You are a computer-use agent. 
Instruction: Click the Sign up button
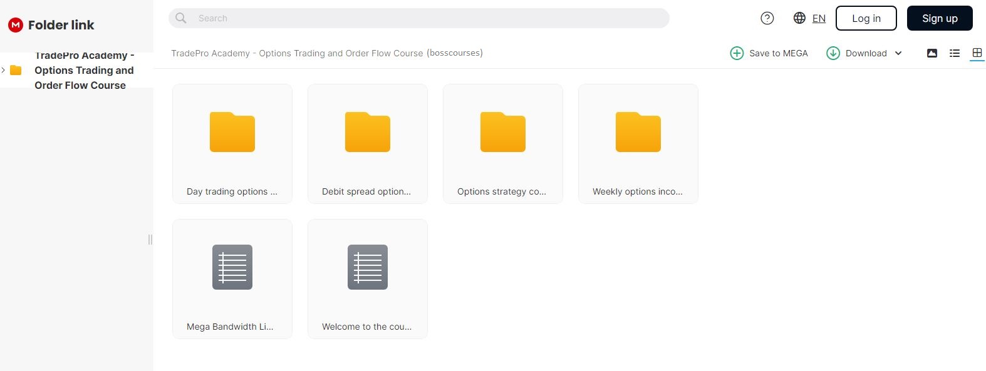940,18
